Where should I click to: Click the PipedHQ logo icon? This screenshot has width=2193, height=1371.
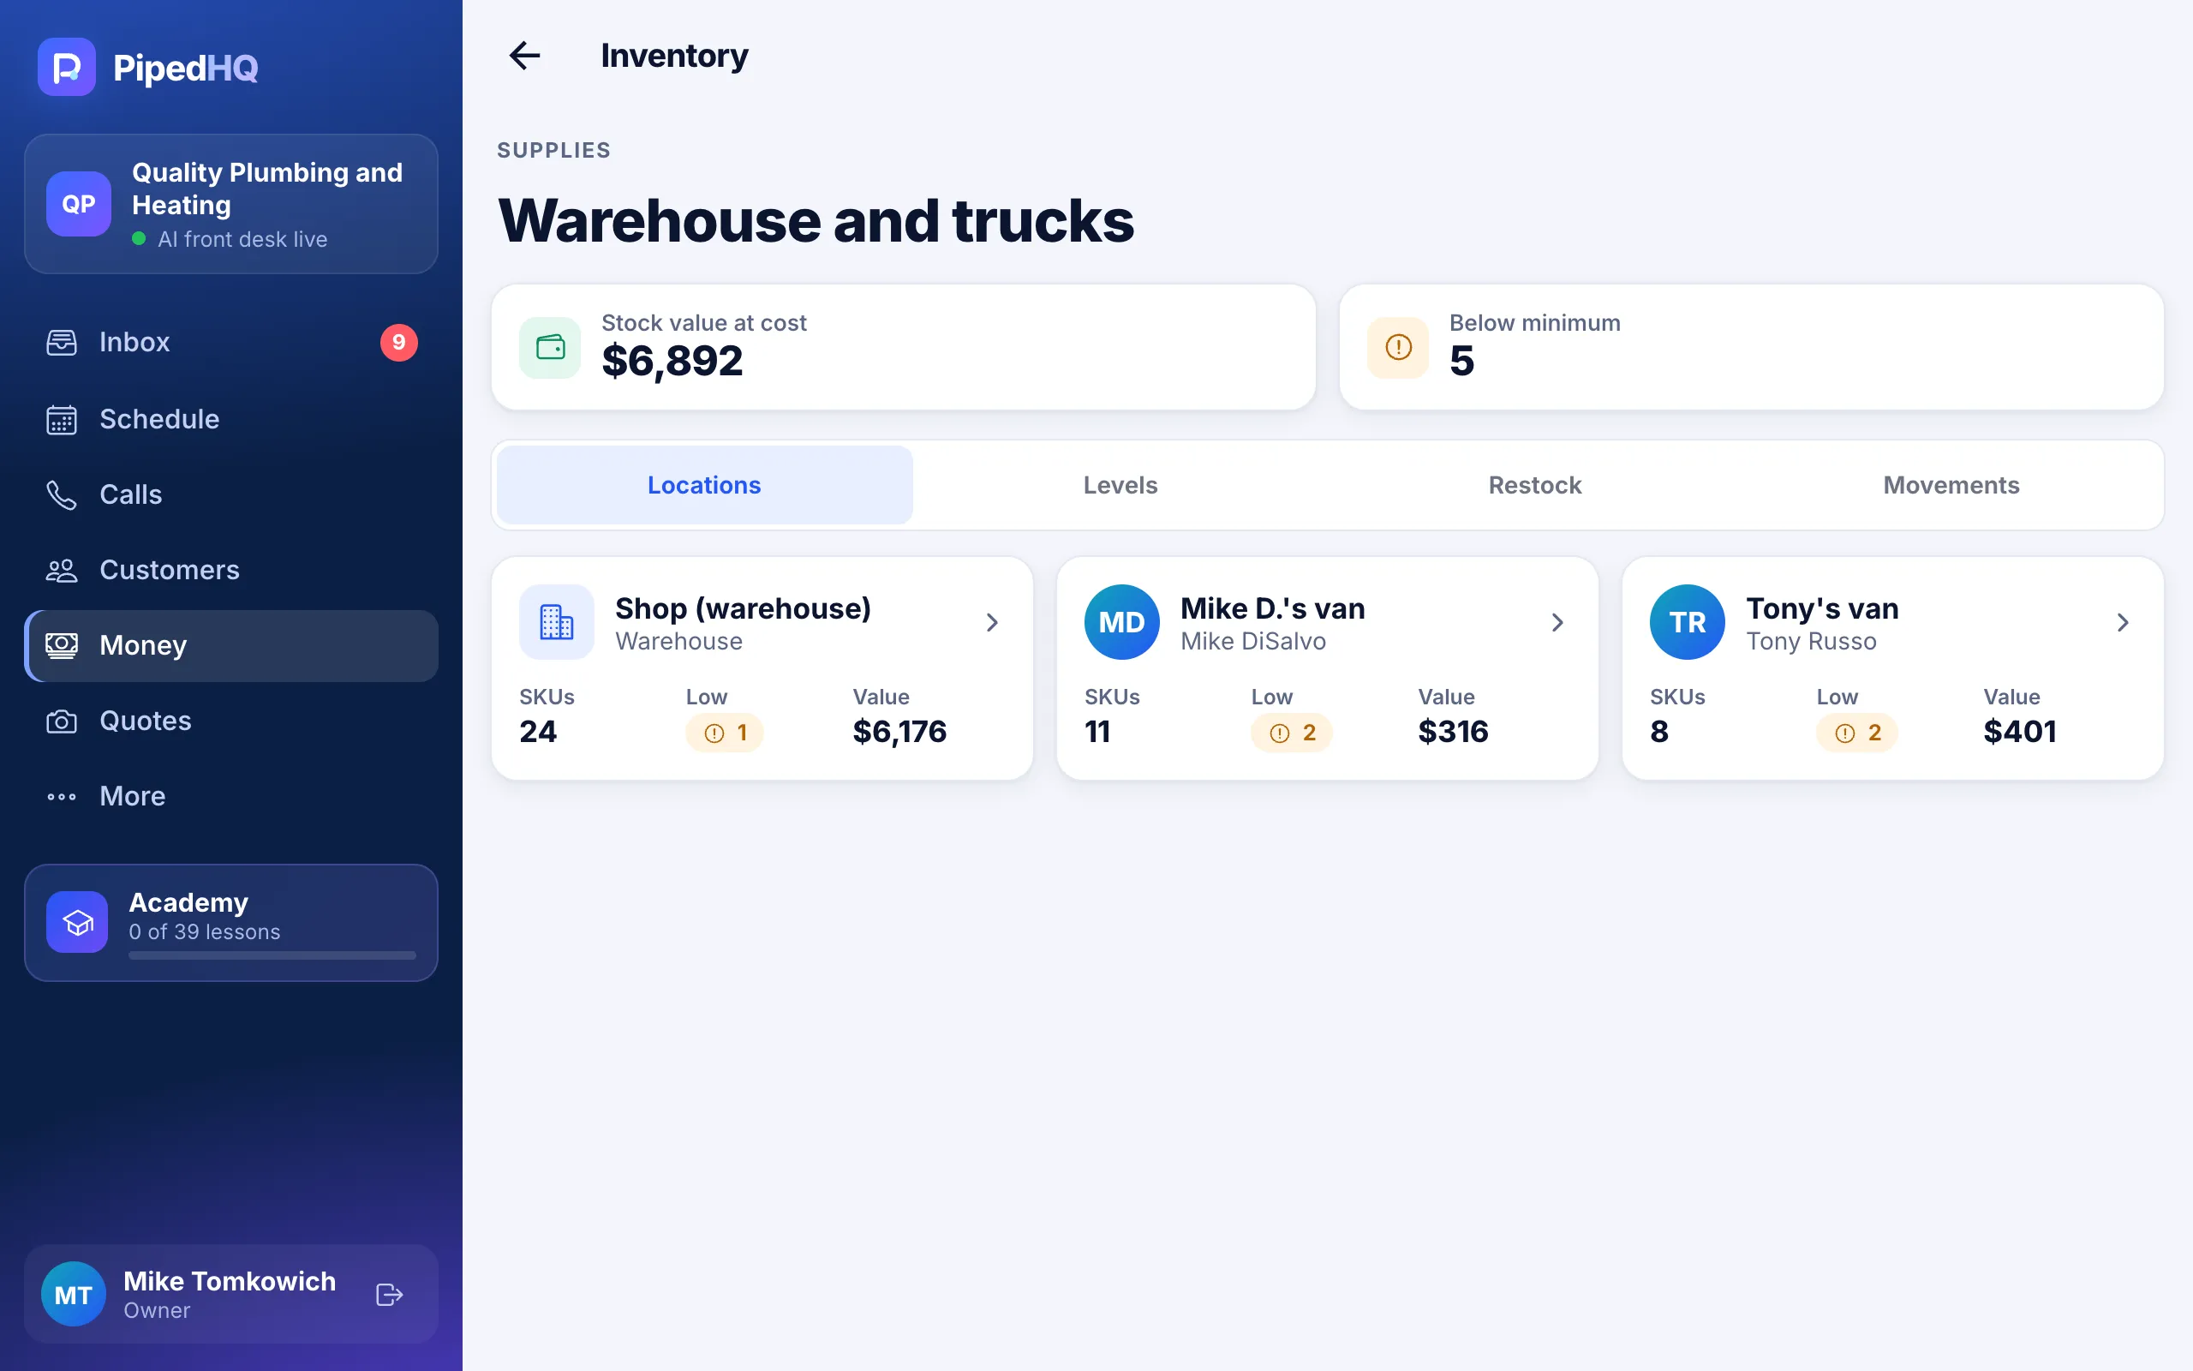pyautogui.click(x=66, y=67)
